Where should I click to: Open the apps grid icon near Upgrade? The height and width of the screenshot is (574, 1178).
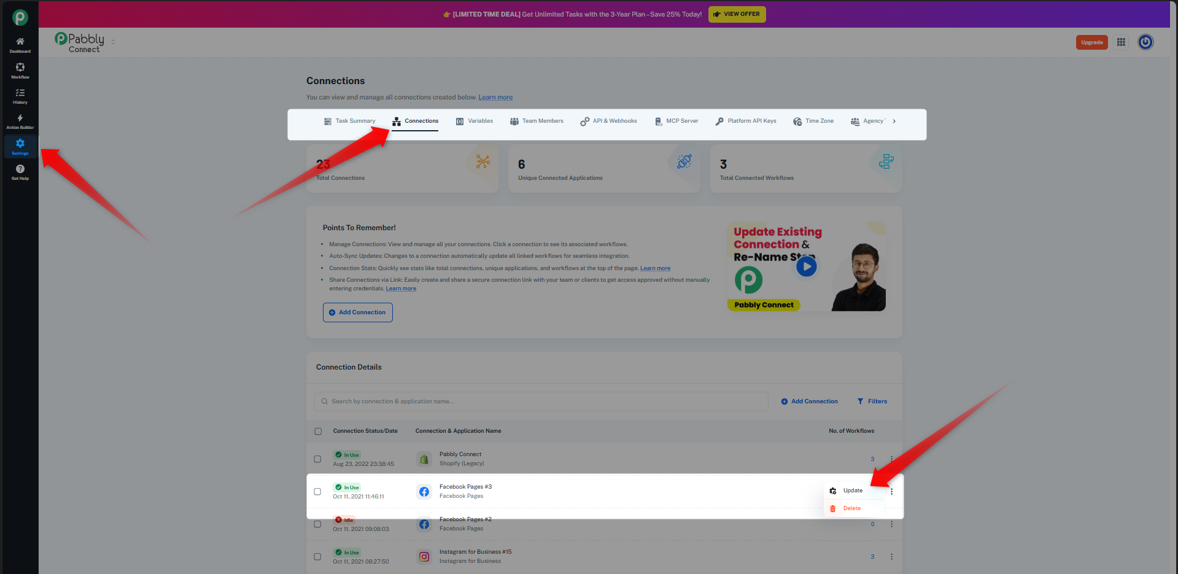pos(1121,42)
